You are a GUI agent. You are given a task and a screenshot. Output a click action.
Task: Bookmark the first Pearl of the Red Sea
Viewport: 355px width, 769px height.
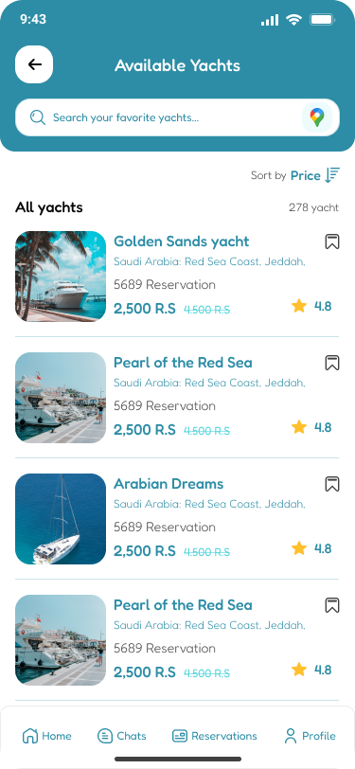[332, 363]
